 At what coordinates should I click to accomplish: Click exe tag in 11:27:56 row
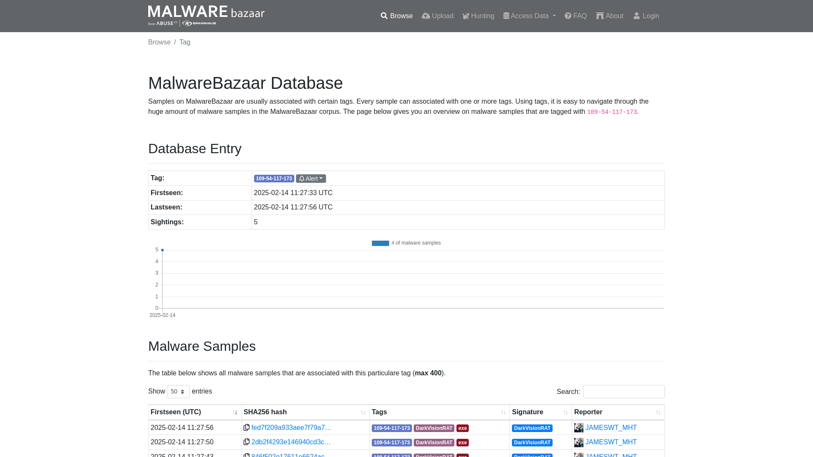point(462,428)
